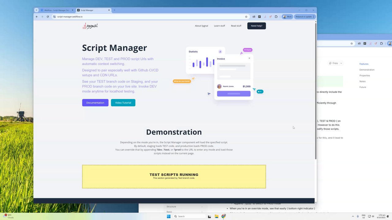Screen dimensions: 392x220
Task: Open the clock showing 1:52 pm
Action: coord(382,216)
